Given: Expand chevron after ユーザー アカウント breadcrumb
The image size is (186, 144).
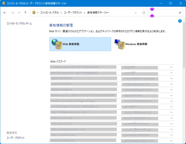Looking at the screenshot, I should click(x=84, y=13).
